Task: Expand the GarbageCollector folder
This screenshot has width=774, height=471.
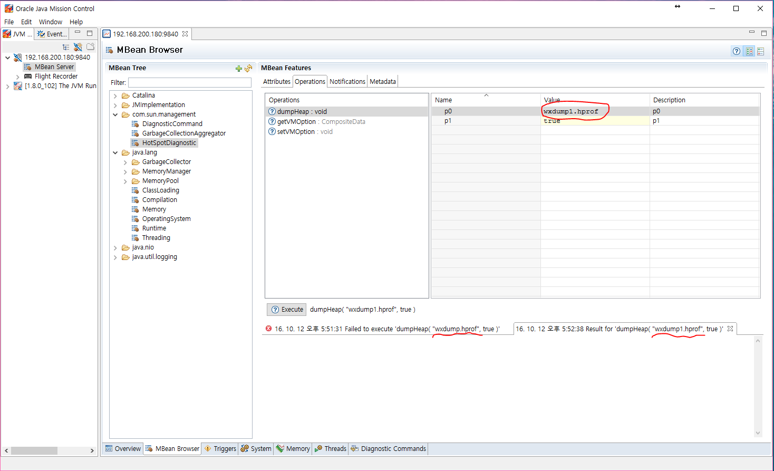Action: coord(125,162)
